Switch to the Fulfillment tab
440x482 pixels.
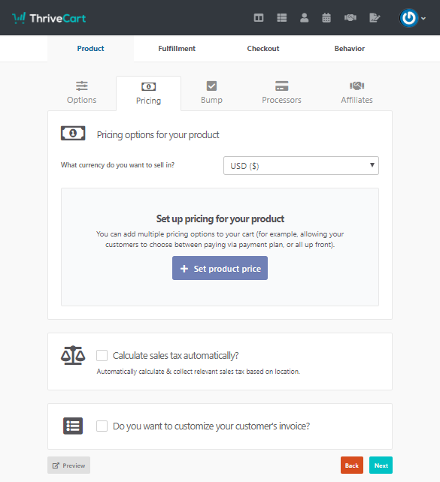[177, 49]
